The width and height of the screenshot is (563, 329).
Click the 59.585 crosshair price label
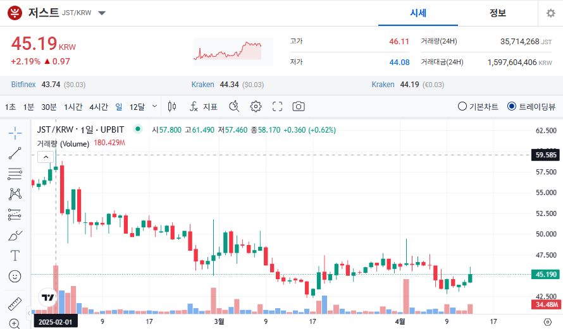[x=546, y=155]
